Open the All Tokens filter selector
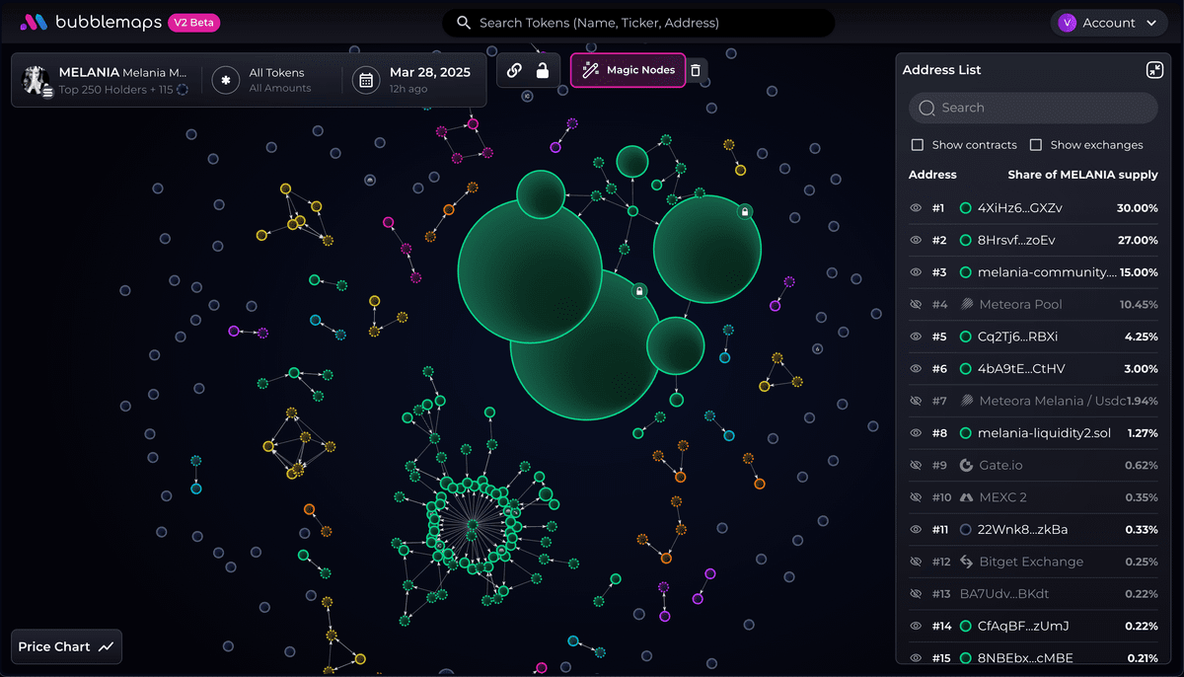1184x677 pixels. tap(276, 80)
